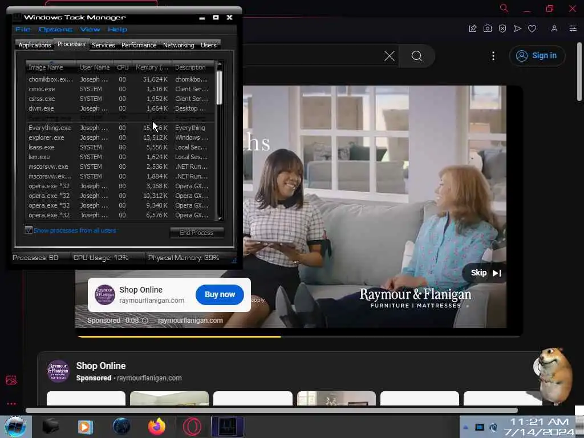The image size is (584, 438).
Task: Switch to the Networking tab
Action: [179, 45]
